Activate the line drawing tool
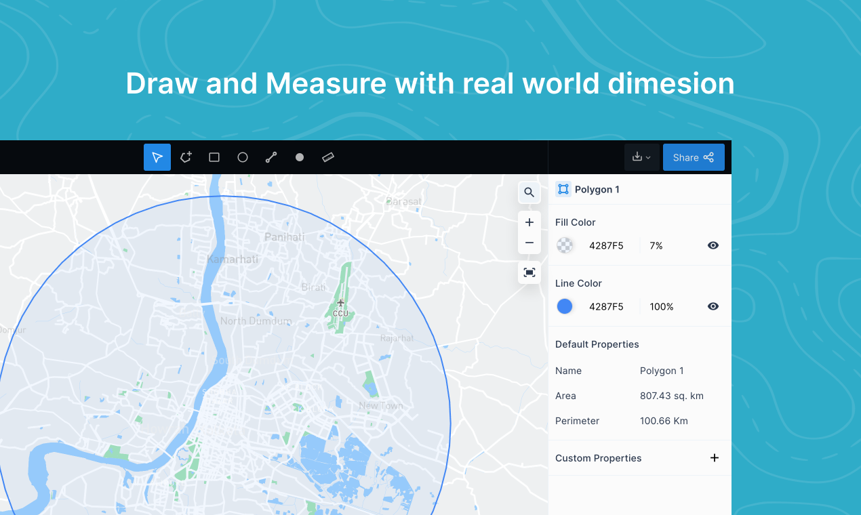Screen dimensions: 861x515 click(271, 157)
